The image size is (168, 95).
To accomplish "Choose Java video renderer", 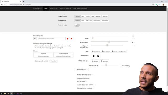I will tap(93, 16).
